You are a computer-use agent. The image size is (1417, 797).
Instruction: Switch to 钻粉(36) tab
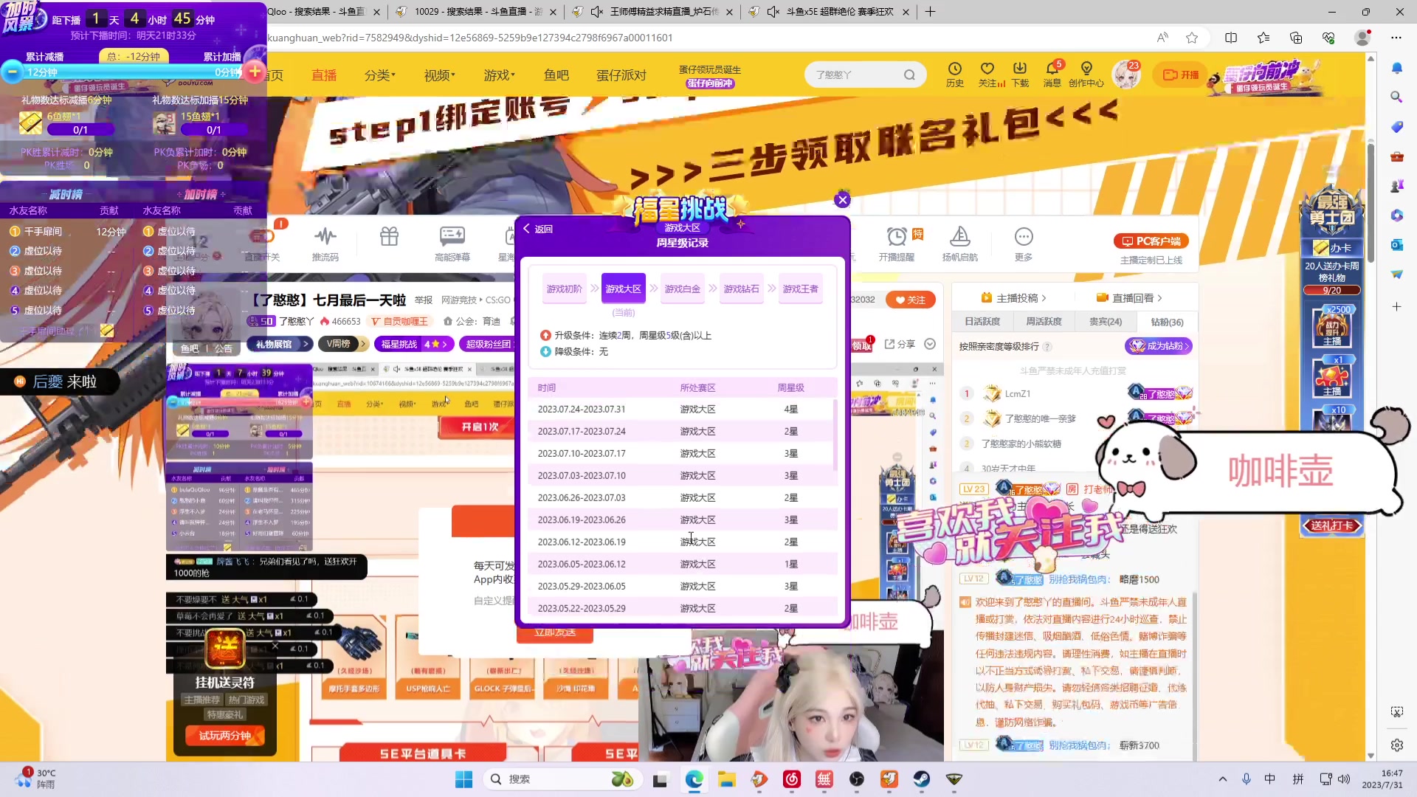pos(1167,322)
